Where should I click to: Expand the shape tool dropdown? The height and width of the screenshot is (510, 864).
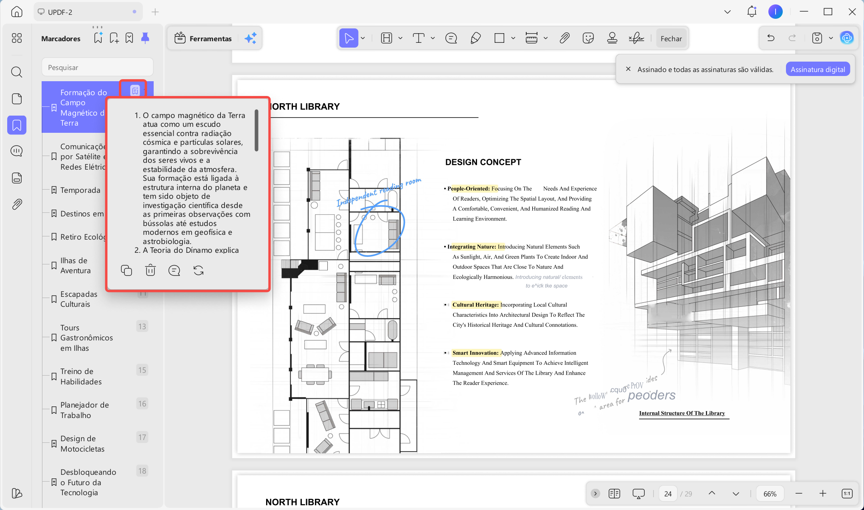click(x=513, y=38)
